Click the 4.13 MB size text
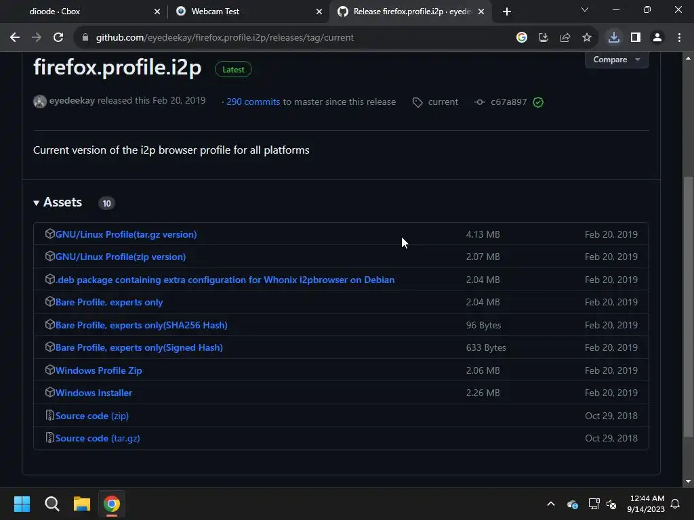 pyautogui.click(x=483, y=234)
